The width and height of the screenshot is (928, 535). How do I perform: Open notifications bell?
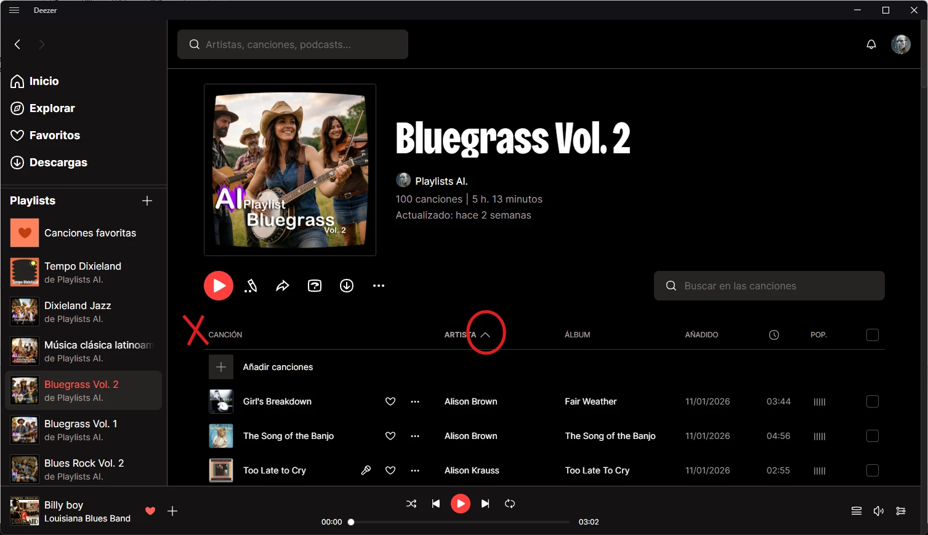click(x=871, y=44)
